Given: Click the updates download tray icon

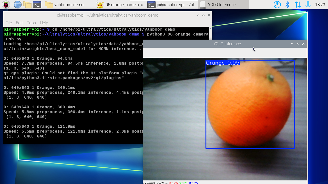Looking at the screenshot, I should tap(277, 5).
